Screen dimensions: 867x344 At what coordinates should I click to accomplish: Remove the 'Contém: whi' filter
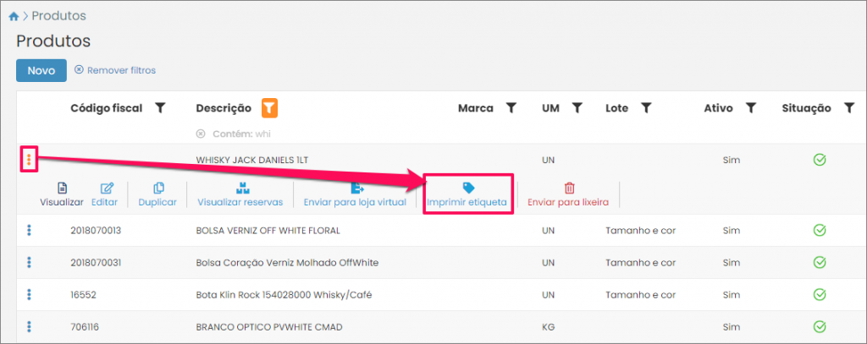click(201, 134)
